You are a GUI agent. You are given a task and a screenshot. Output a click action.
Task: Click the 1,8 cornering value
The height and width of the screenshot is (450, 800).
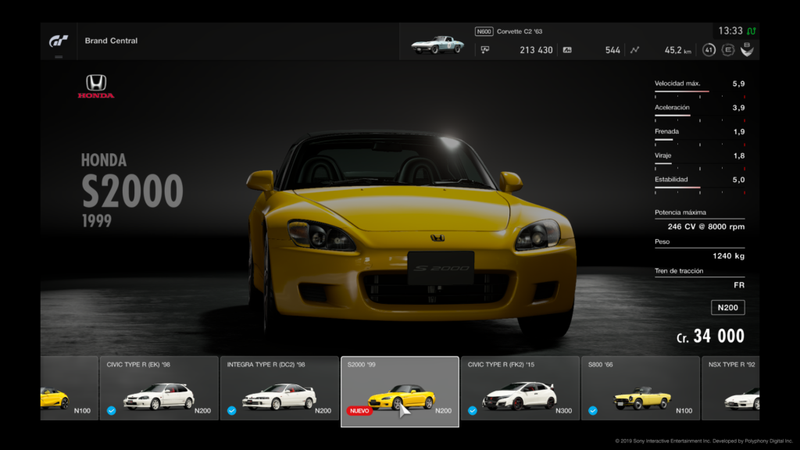pos(739,155)
